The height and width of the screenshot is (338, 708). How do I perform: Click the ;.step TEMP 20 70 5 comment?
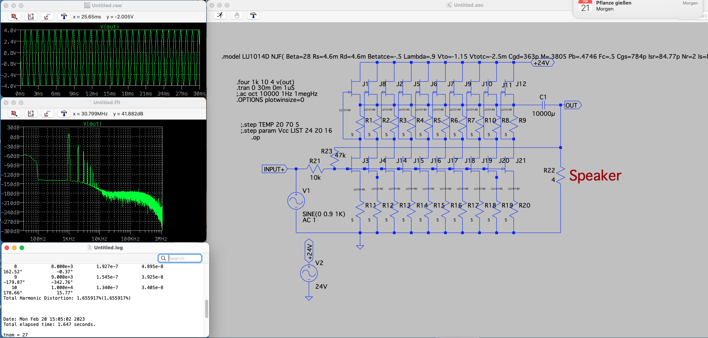pos(270,124)
